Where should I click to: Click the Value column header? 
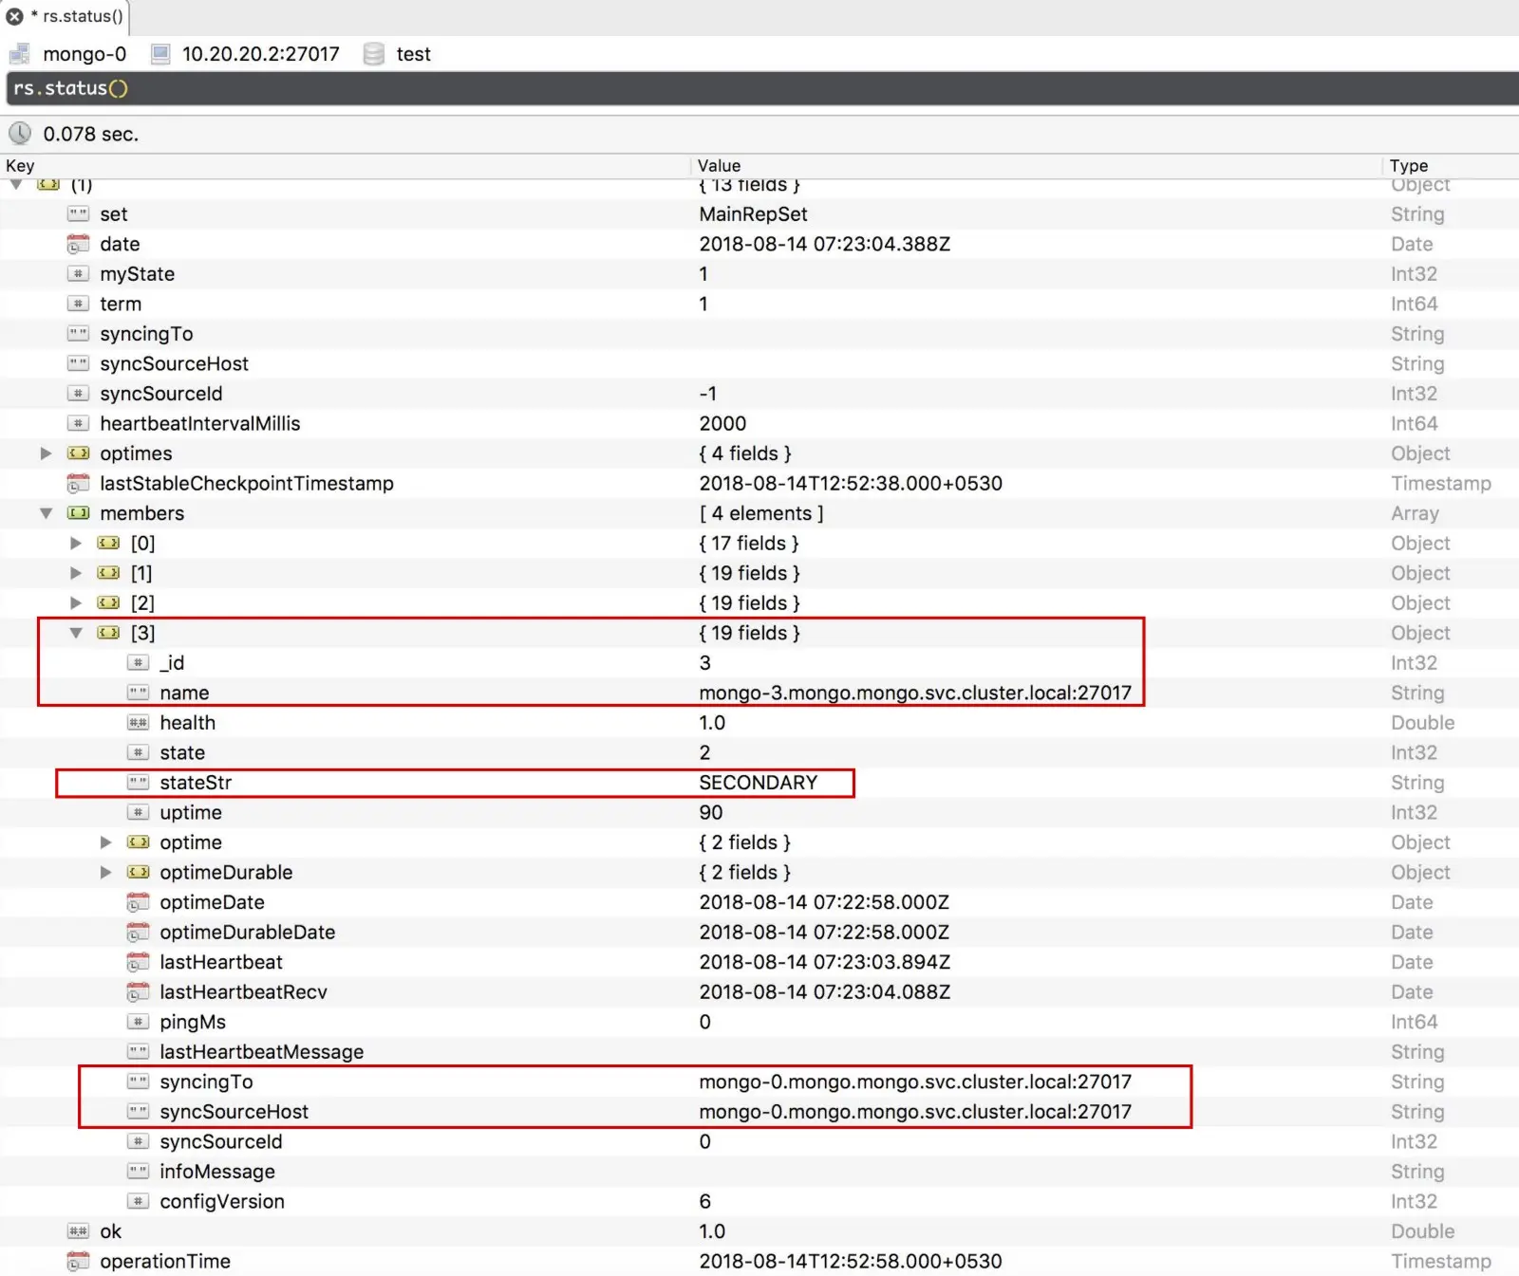click(719, 166)
